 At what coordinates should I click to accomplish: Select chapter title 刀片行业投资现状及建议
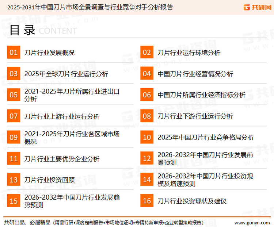[x=192, y=201]
